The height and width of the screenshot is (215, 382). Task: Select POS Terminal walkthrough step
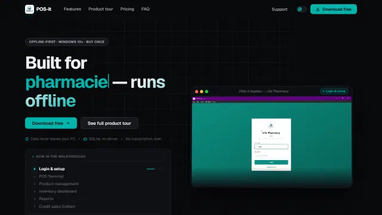pyautogui.click(x=51, y=176)
